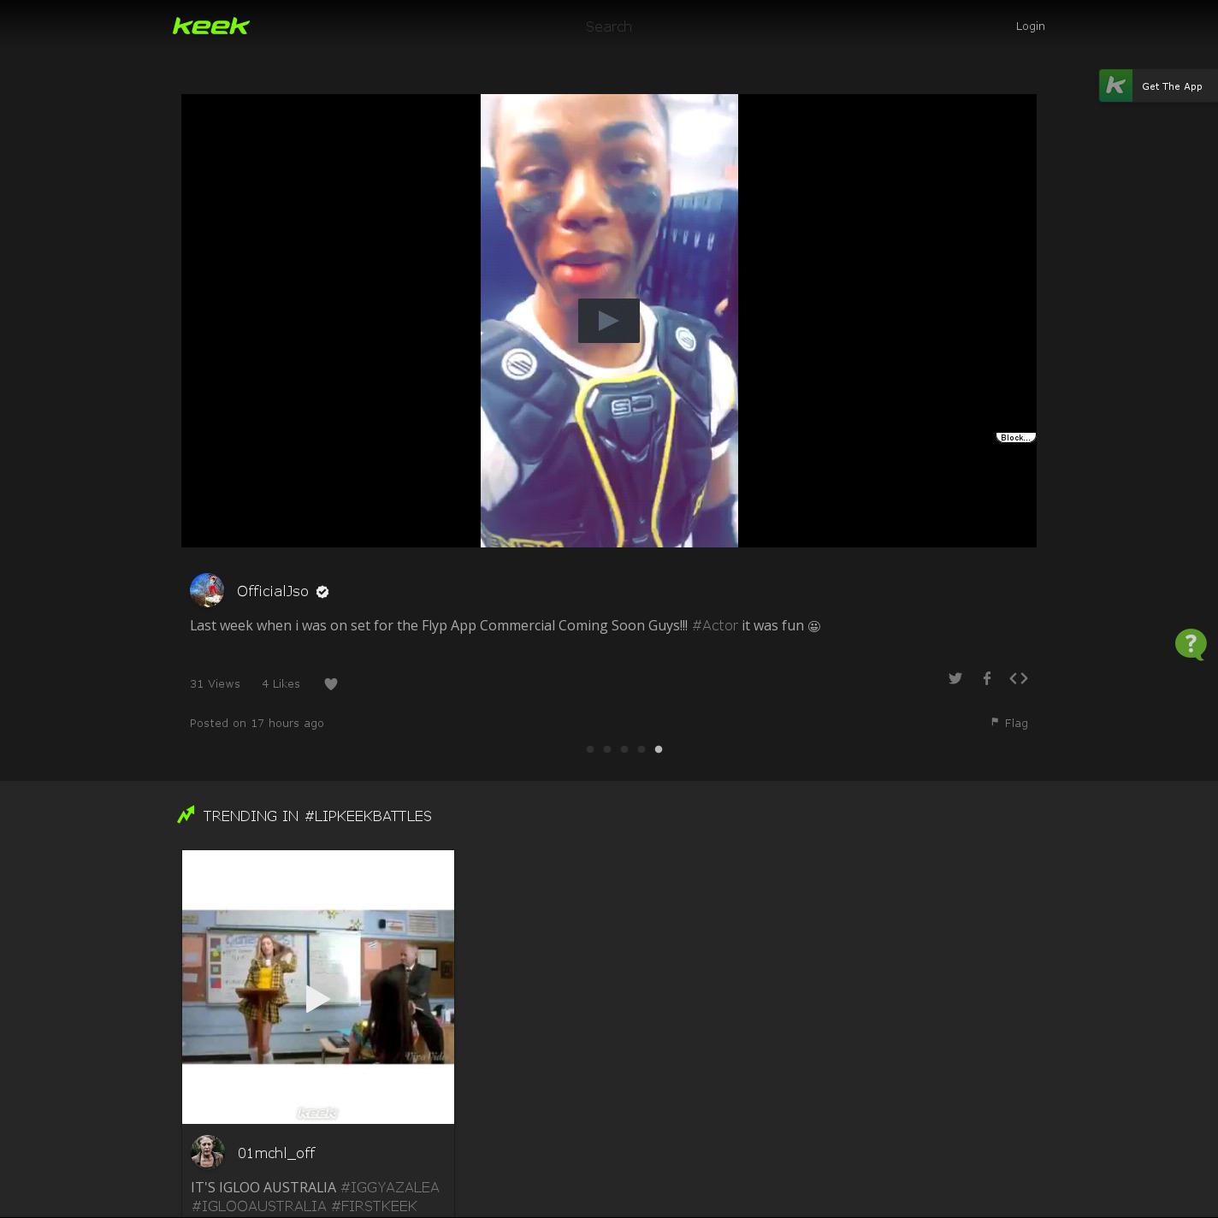Click the Block label on video

(x=1016, y=437)
